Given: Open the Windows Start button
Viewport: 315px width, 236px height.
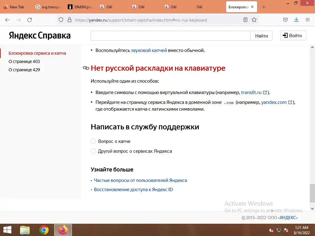Looking at the screenshot, I should pos(7,230).
